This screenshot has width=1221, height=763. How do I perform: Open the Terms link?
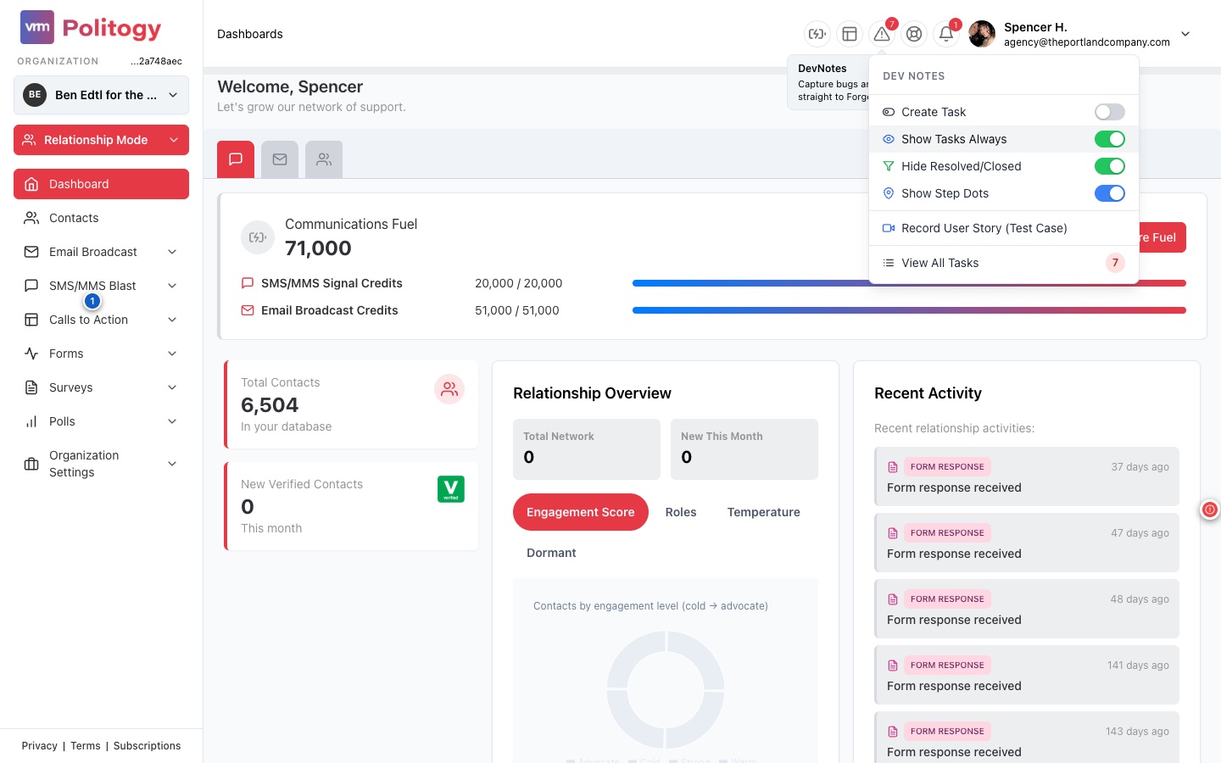tap(86, 746)
